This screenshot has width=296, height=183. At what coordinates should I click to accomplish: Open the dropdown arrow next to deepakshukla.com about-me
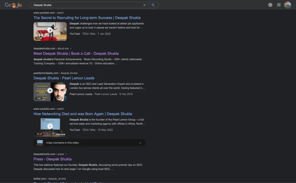pos(71,49)
